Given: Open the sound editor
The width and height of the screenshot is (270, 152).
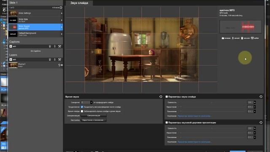Looking at the screenshot, I should [x=255, y=38].
